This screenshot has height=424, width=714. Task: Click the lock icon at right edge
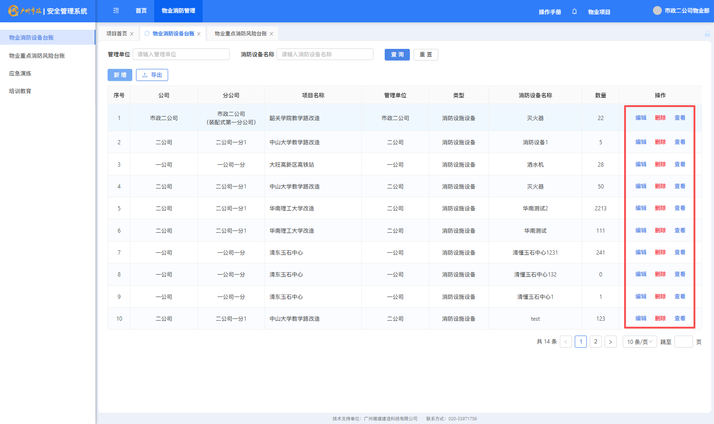[x=707, y=34]
